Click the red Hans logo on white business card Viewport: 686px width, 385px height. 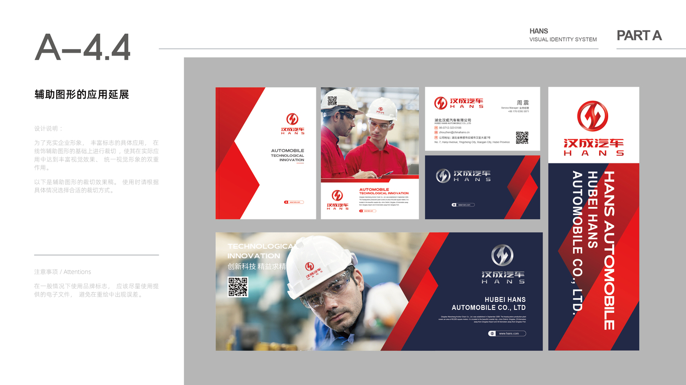click(x=459, y=103)
